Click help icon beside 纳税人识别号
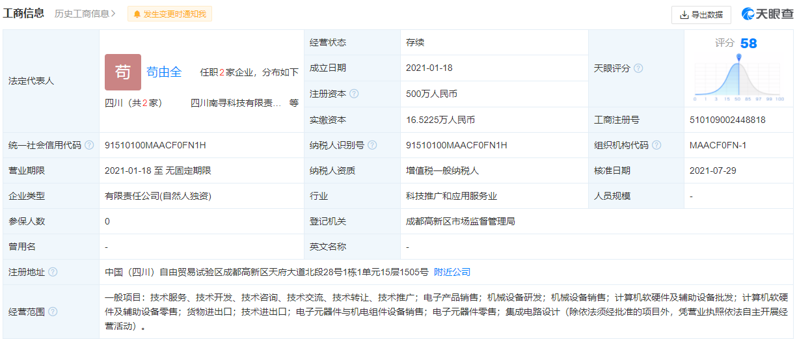 coord(372,145)
